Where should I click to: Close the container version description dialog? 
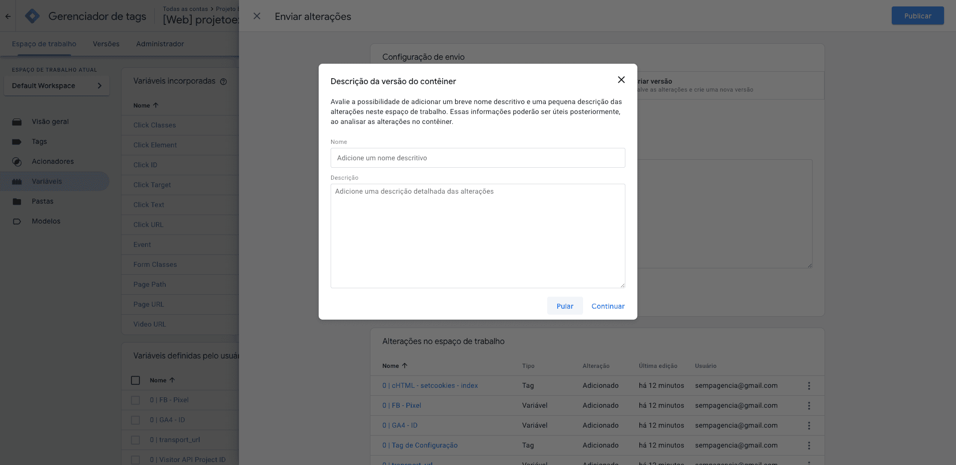[x=621, y=80]
